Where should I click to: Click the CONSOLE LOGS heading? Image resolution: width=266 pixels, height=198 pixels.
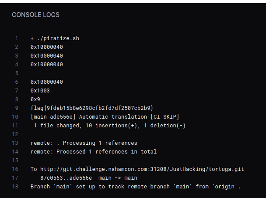35,15
